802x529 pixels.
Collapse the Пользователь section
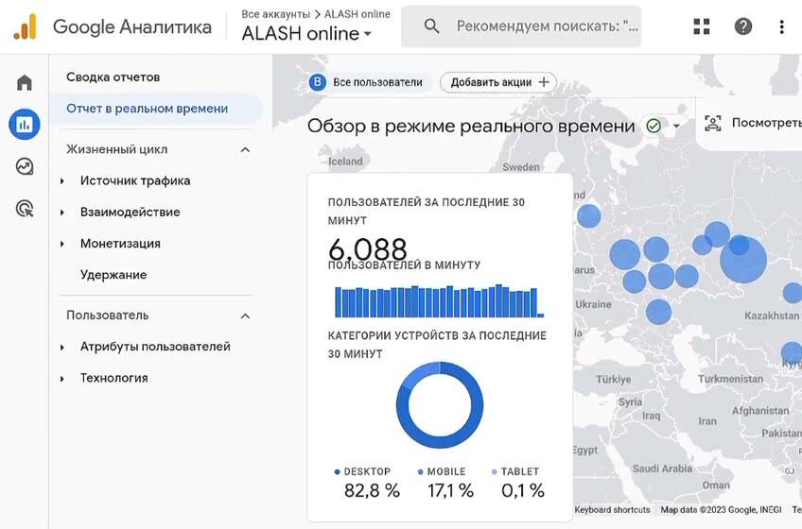point(245,316)
